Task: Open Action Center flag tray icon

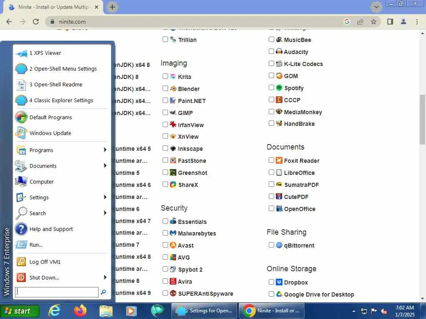Action: 374,311
